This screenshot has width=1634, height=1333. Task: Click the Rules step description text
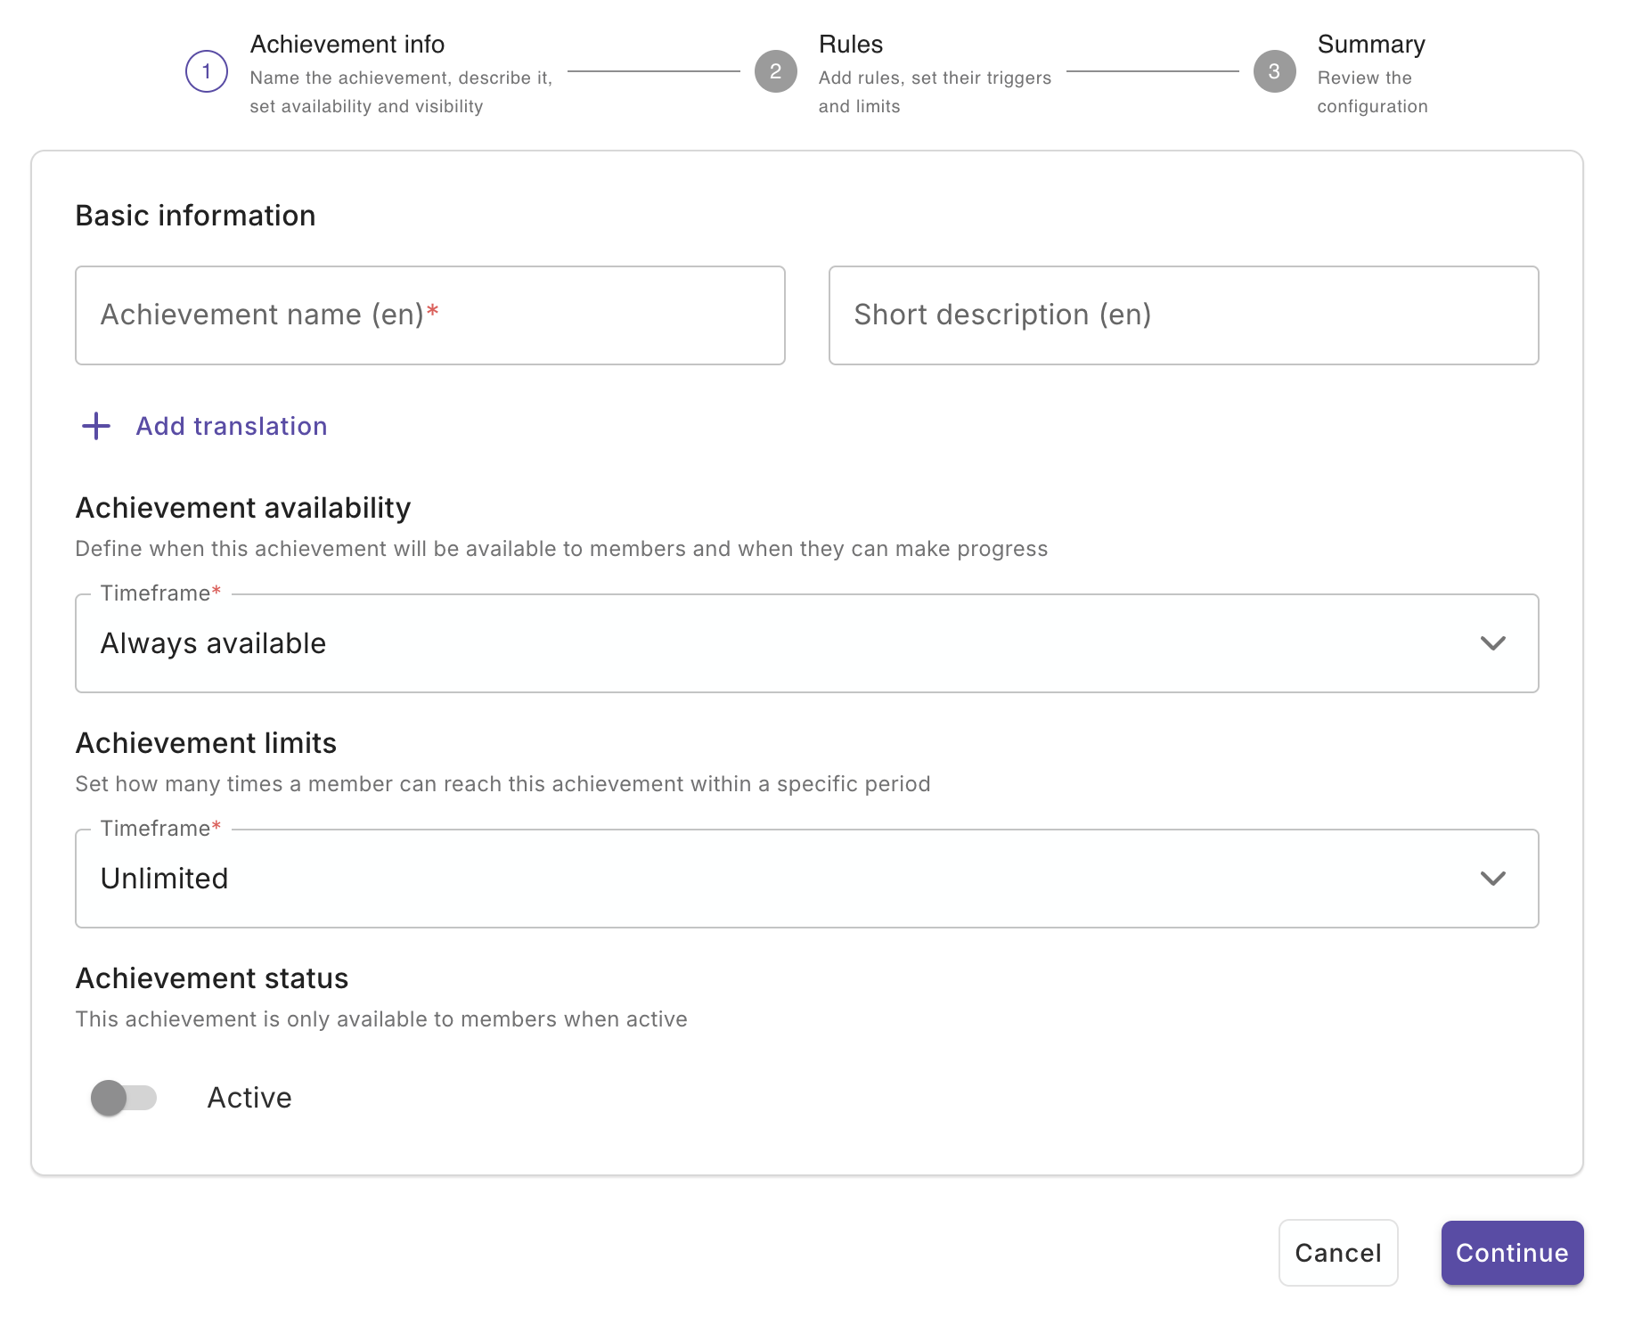pyautogui.click(x=934, y=92)
